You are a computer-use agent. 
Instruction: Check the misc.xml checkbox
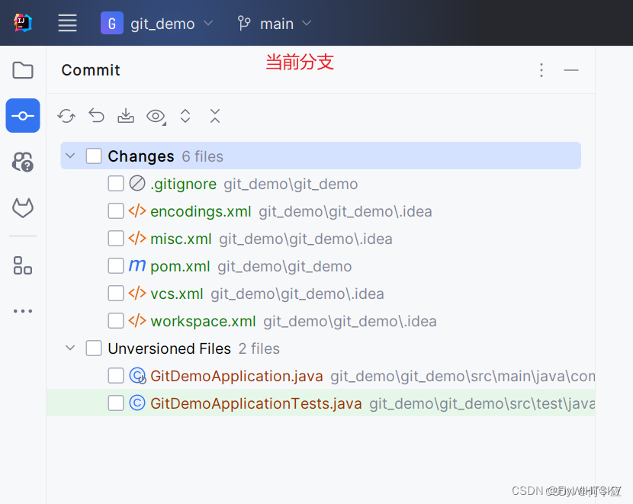(x=116, y=239)
